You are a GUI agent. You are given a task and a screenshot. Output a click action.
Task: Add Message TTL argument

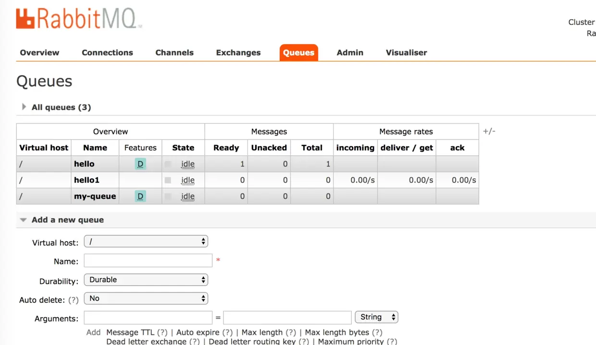tap(130, 332)
